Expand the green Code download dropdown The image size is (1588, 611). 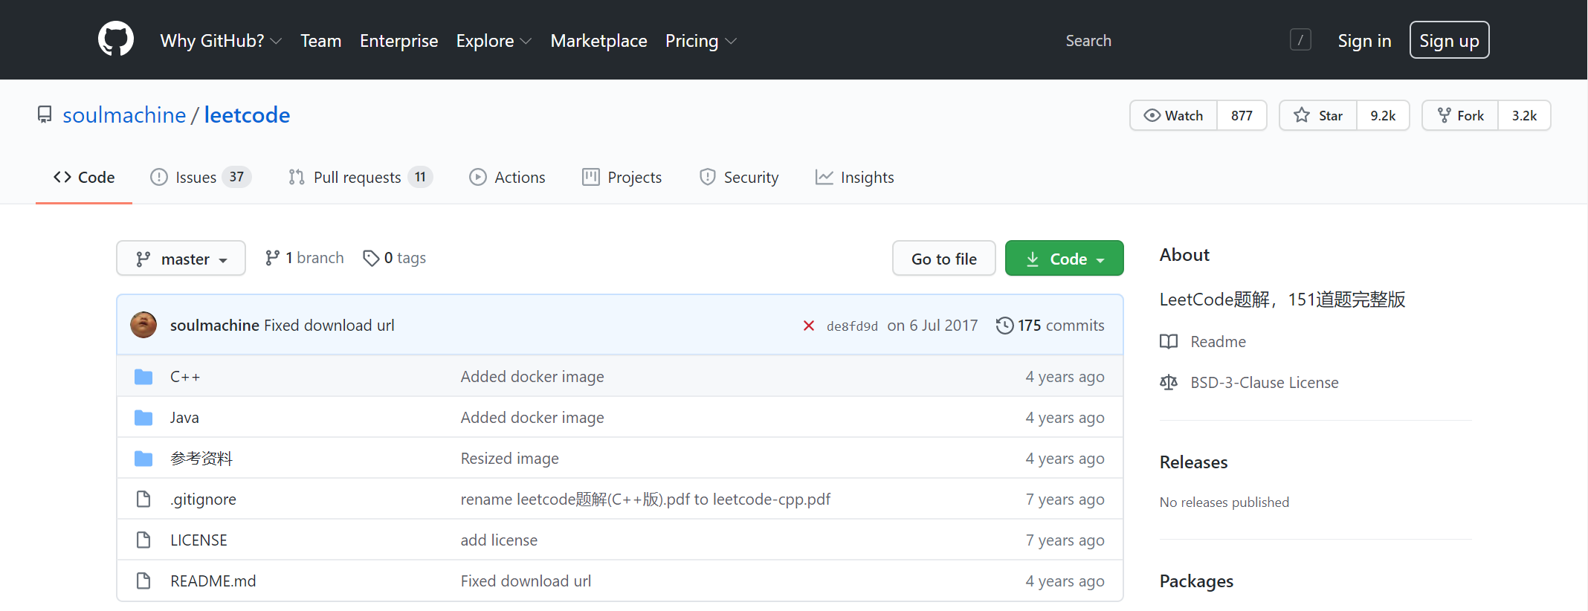(x=1064, y=258)
